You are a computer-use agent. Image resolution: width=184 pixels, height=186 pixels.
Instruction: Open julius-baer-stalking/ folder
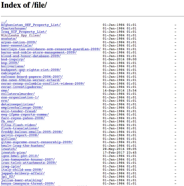click(x=22, y=180)
